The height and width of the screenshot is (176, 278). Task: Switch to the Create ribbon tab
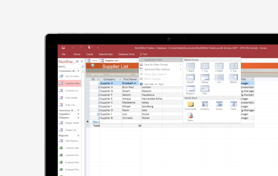[x=90, y=54]
